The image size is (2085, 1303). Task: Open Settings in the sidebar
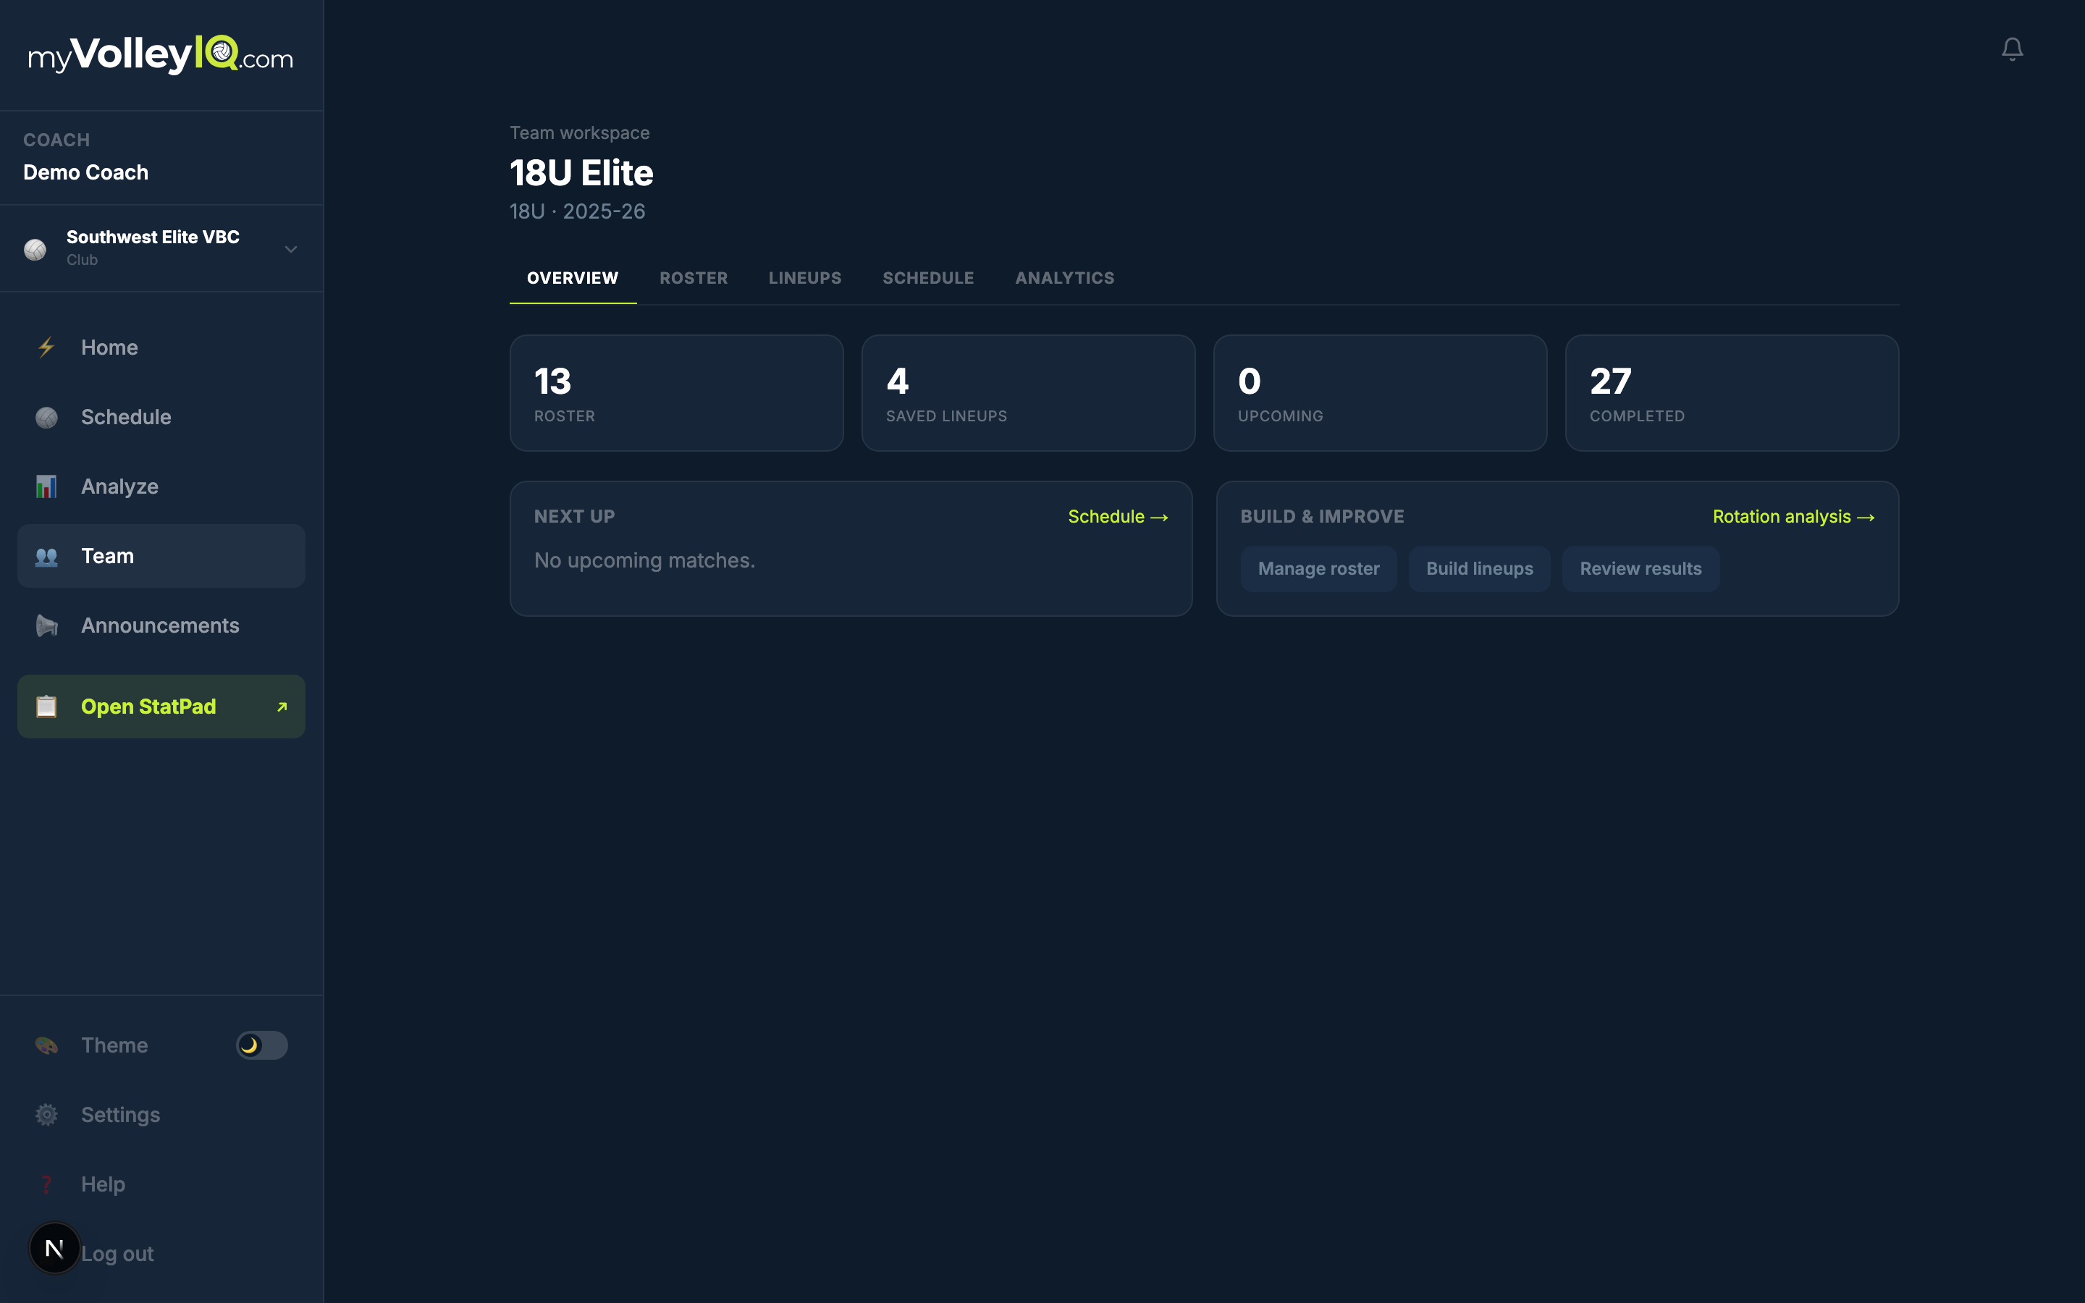161,1115
